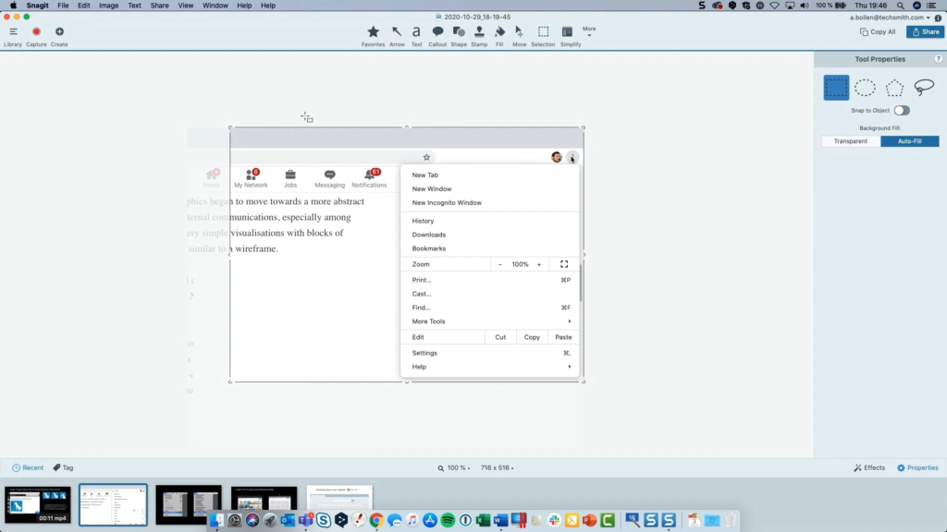Open Tool Properties help question mark
Image resolution: width=947 pixels, height=532 pixels.
point(938,59)
